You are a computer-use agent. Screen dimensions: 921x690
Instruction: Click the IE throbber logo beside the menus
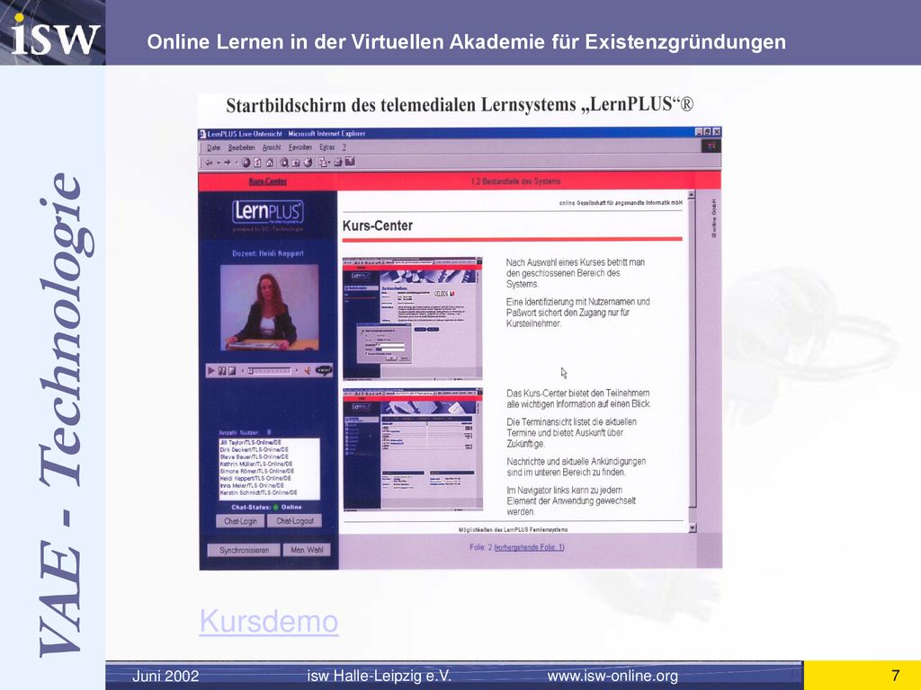click(711, 146)
